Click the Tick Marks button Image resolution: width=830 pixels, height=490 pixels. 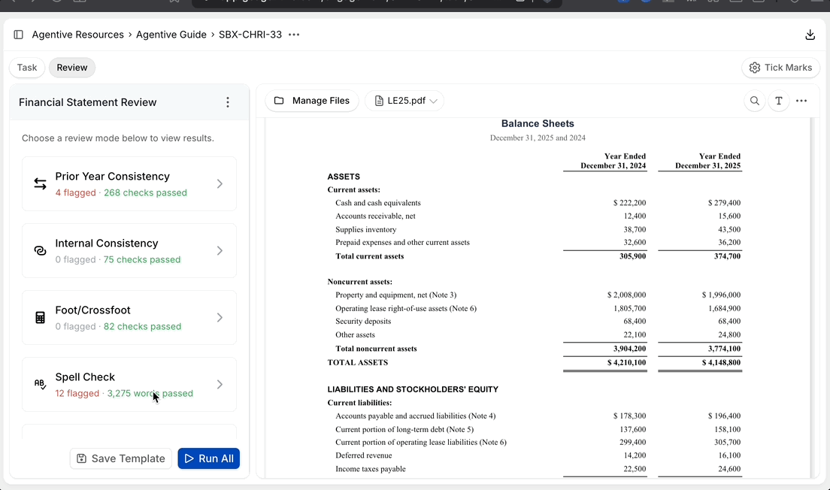[781, 68]
